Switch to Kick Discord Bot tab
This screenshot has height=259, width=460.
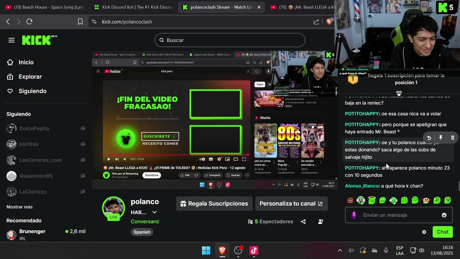[x=133, y=7]
